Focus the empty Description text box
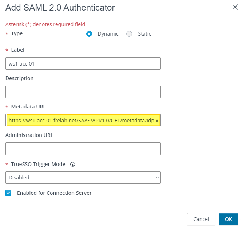Image resolution: width=246 pixels, height=229 pixels. (83, 92)
